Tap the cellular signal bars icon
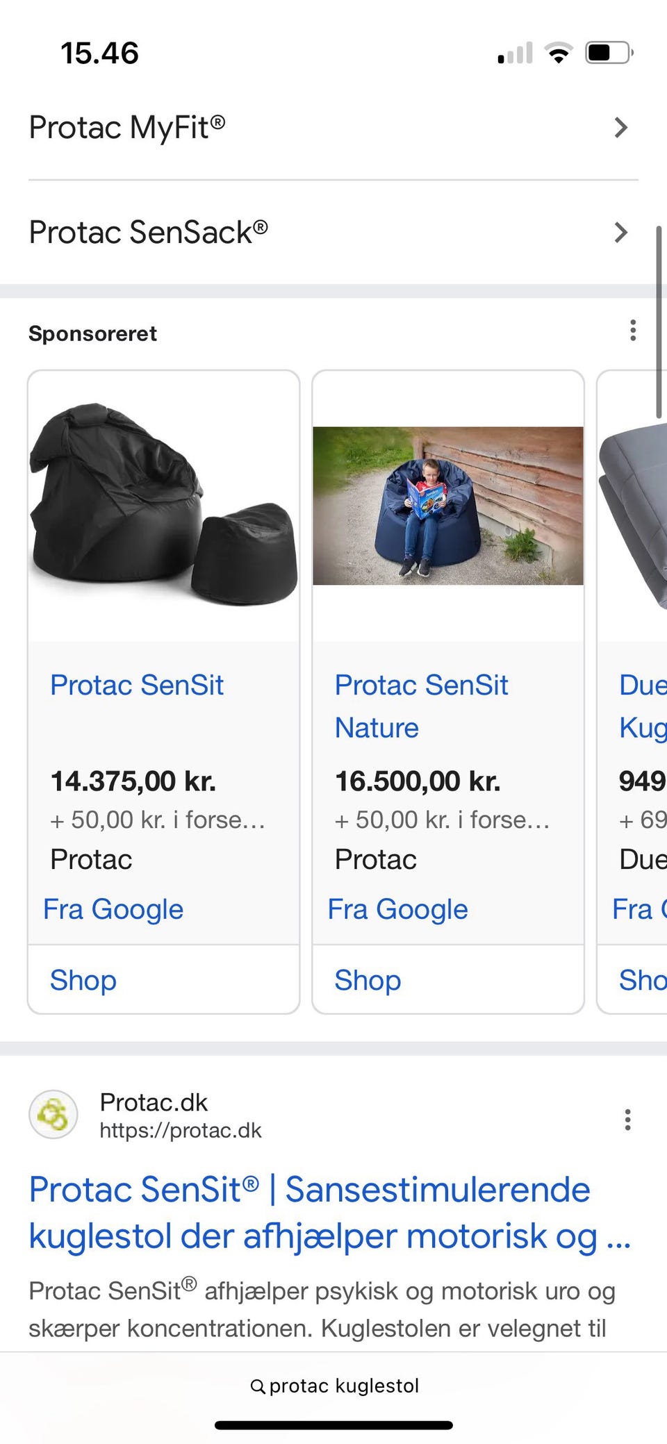The width and height of the screenshot is (667, 1444). [x=515, y=53]
